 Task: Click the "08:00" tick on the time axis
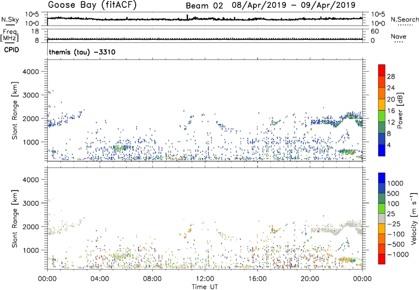pos(152,278)
